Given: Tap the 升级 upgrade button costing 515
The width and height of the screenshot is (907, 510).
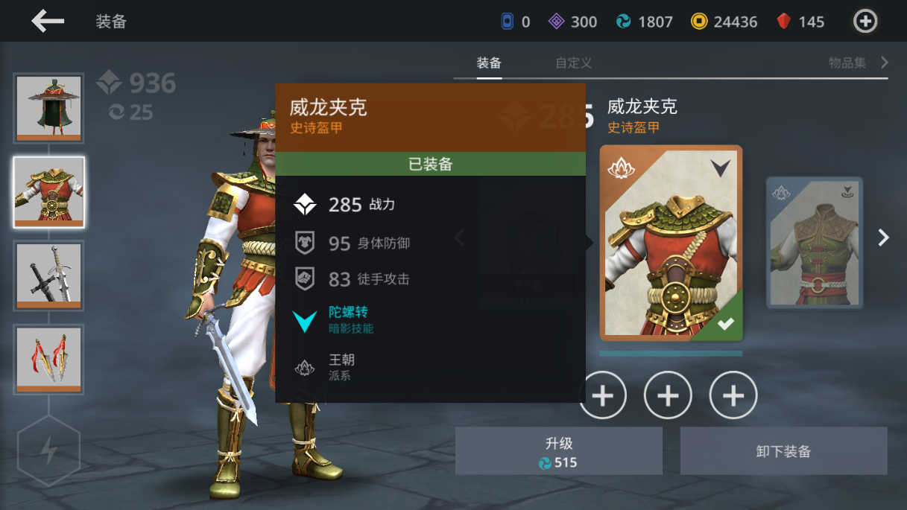Looking at the screenshot, I should point(559,451).
